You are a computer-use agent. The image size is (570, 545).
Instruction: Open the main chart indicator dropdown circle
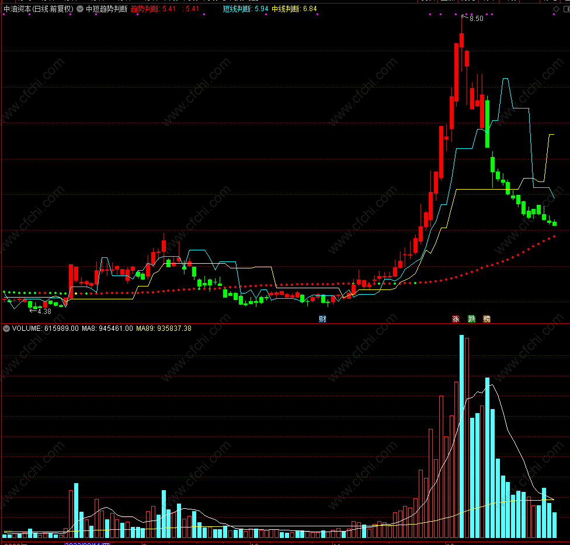tap(80, 9)
